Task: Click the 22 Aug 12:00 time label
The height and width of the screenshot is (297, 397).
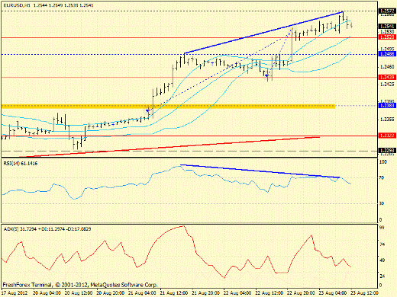Action: click(270, 293)
